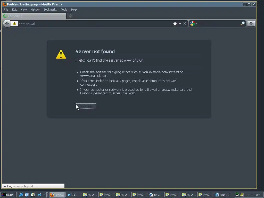Click the text 'Firefox can't find the server'

pos(110,60)
